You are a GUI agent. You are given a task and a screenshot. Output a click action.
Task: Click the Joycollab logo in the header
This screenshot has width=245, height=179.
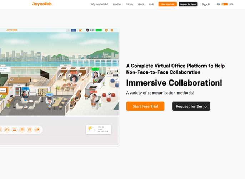[42, 4]
